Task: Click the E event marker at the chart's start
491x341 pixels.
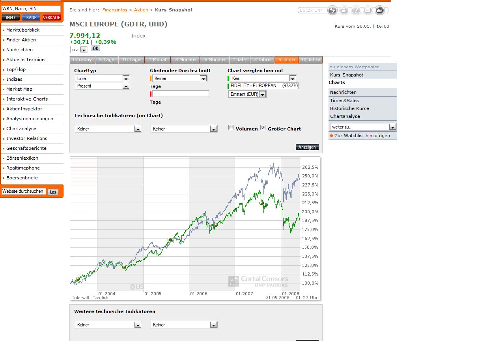Action: pyautogui.click(x=78, y=279)
